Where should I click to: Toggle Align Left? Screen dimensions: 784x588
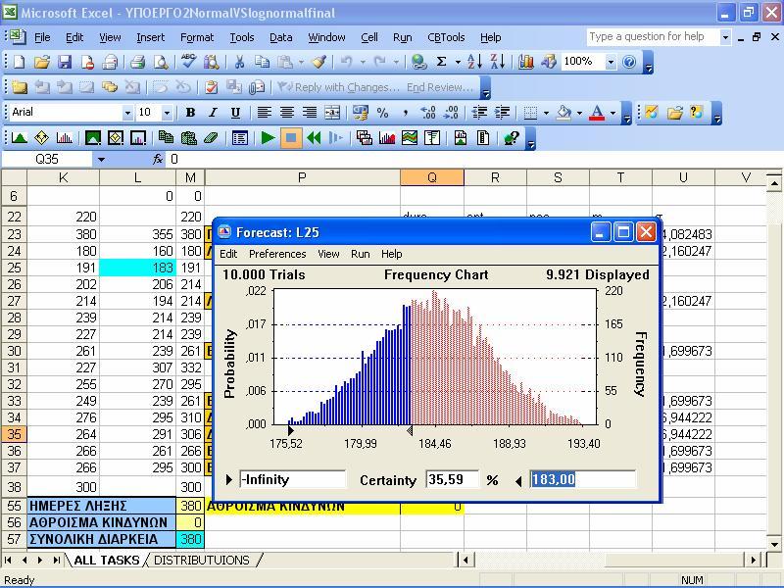pos(264,113)
